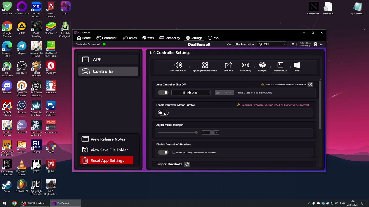Image resolution: width=369 pixels, height=207 pixels.
Task: Check Enable incoming Vibrations while disabled
Action: point(174,152)
